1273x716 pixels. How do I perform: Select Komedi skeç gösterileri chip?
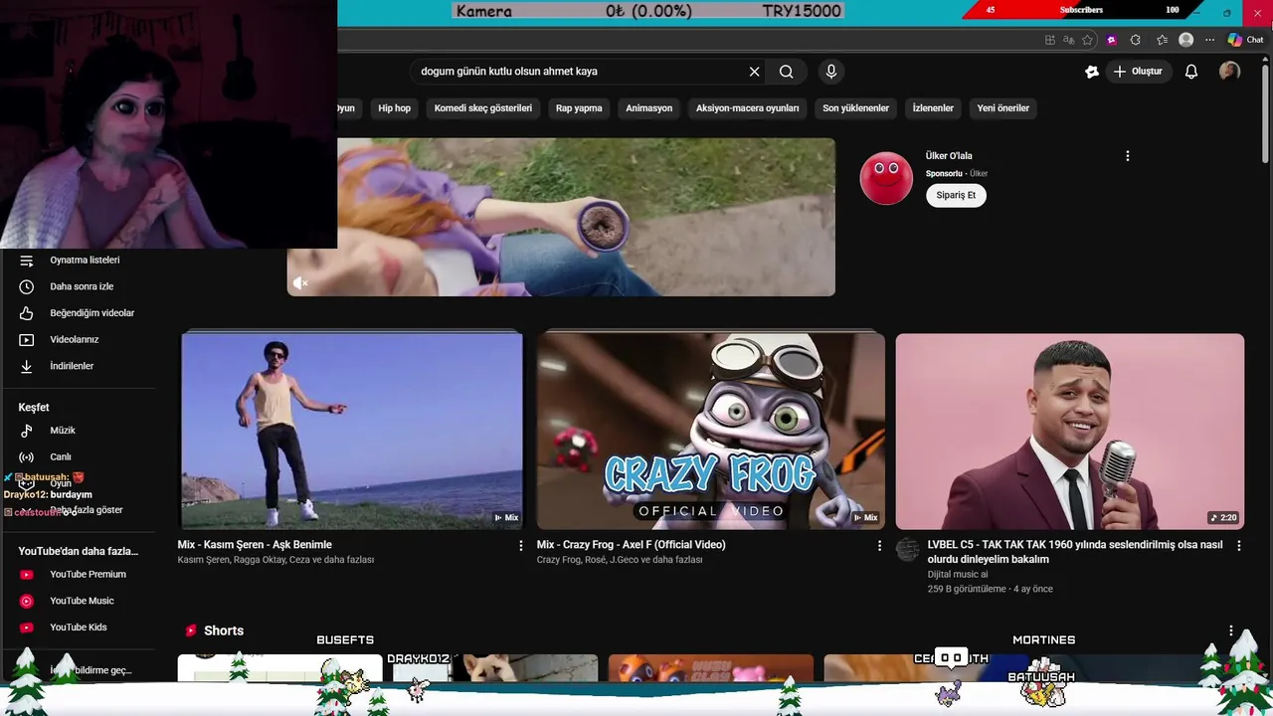483,108
